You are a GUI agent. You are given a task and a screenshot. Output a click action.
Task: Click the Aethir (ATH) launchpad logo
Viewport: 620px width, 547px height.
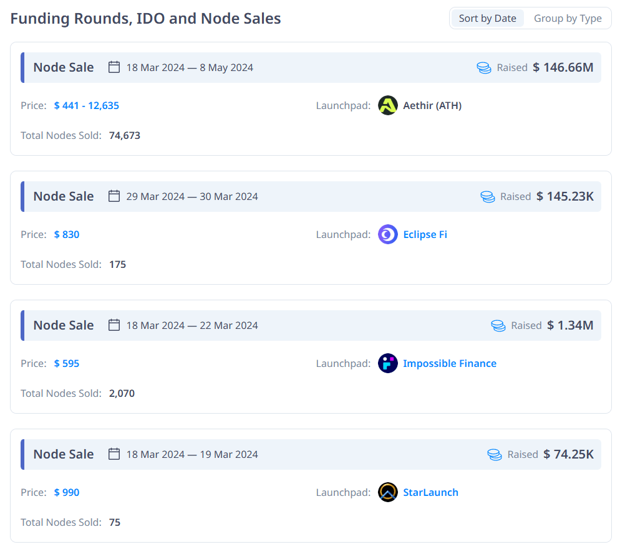tap(388, 105)
